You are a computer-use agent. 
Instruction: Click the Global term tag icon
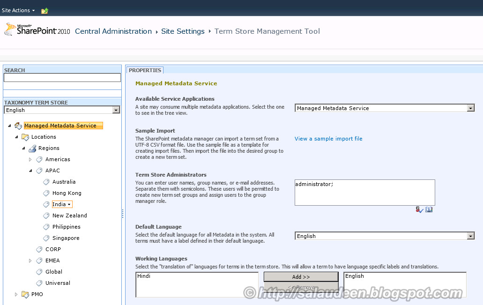coord(39,272)
